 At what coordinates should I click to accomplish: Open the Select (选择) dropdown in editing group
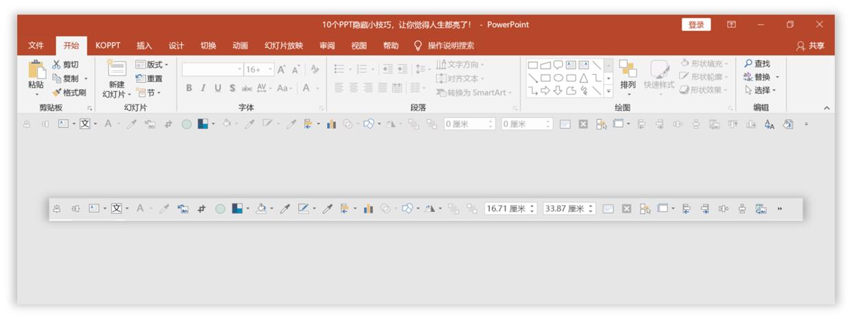[760, 91]
